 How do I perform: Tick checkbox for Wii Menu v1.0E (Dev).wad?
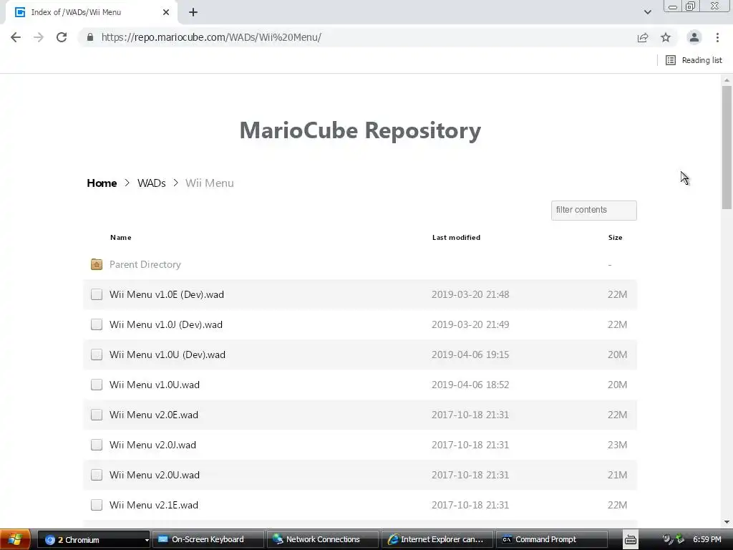[x=97, y=294]
